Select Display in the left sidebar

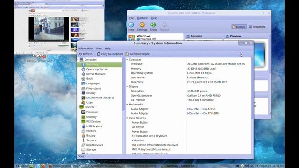[x=91, y=93]
